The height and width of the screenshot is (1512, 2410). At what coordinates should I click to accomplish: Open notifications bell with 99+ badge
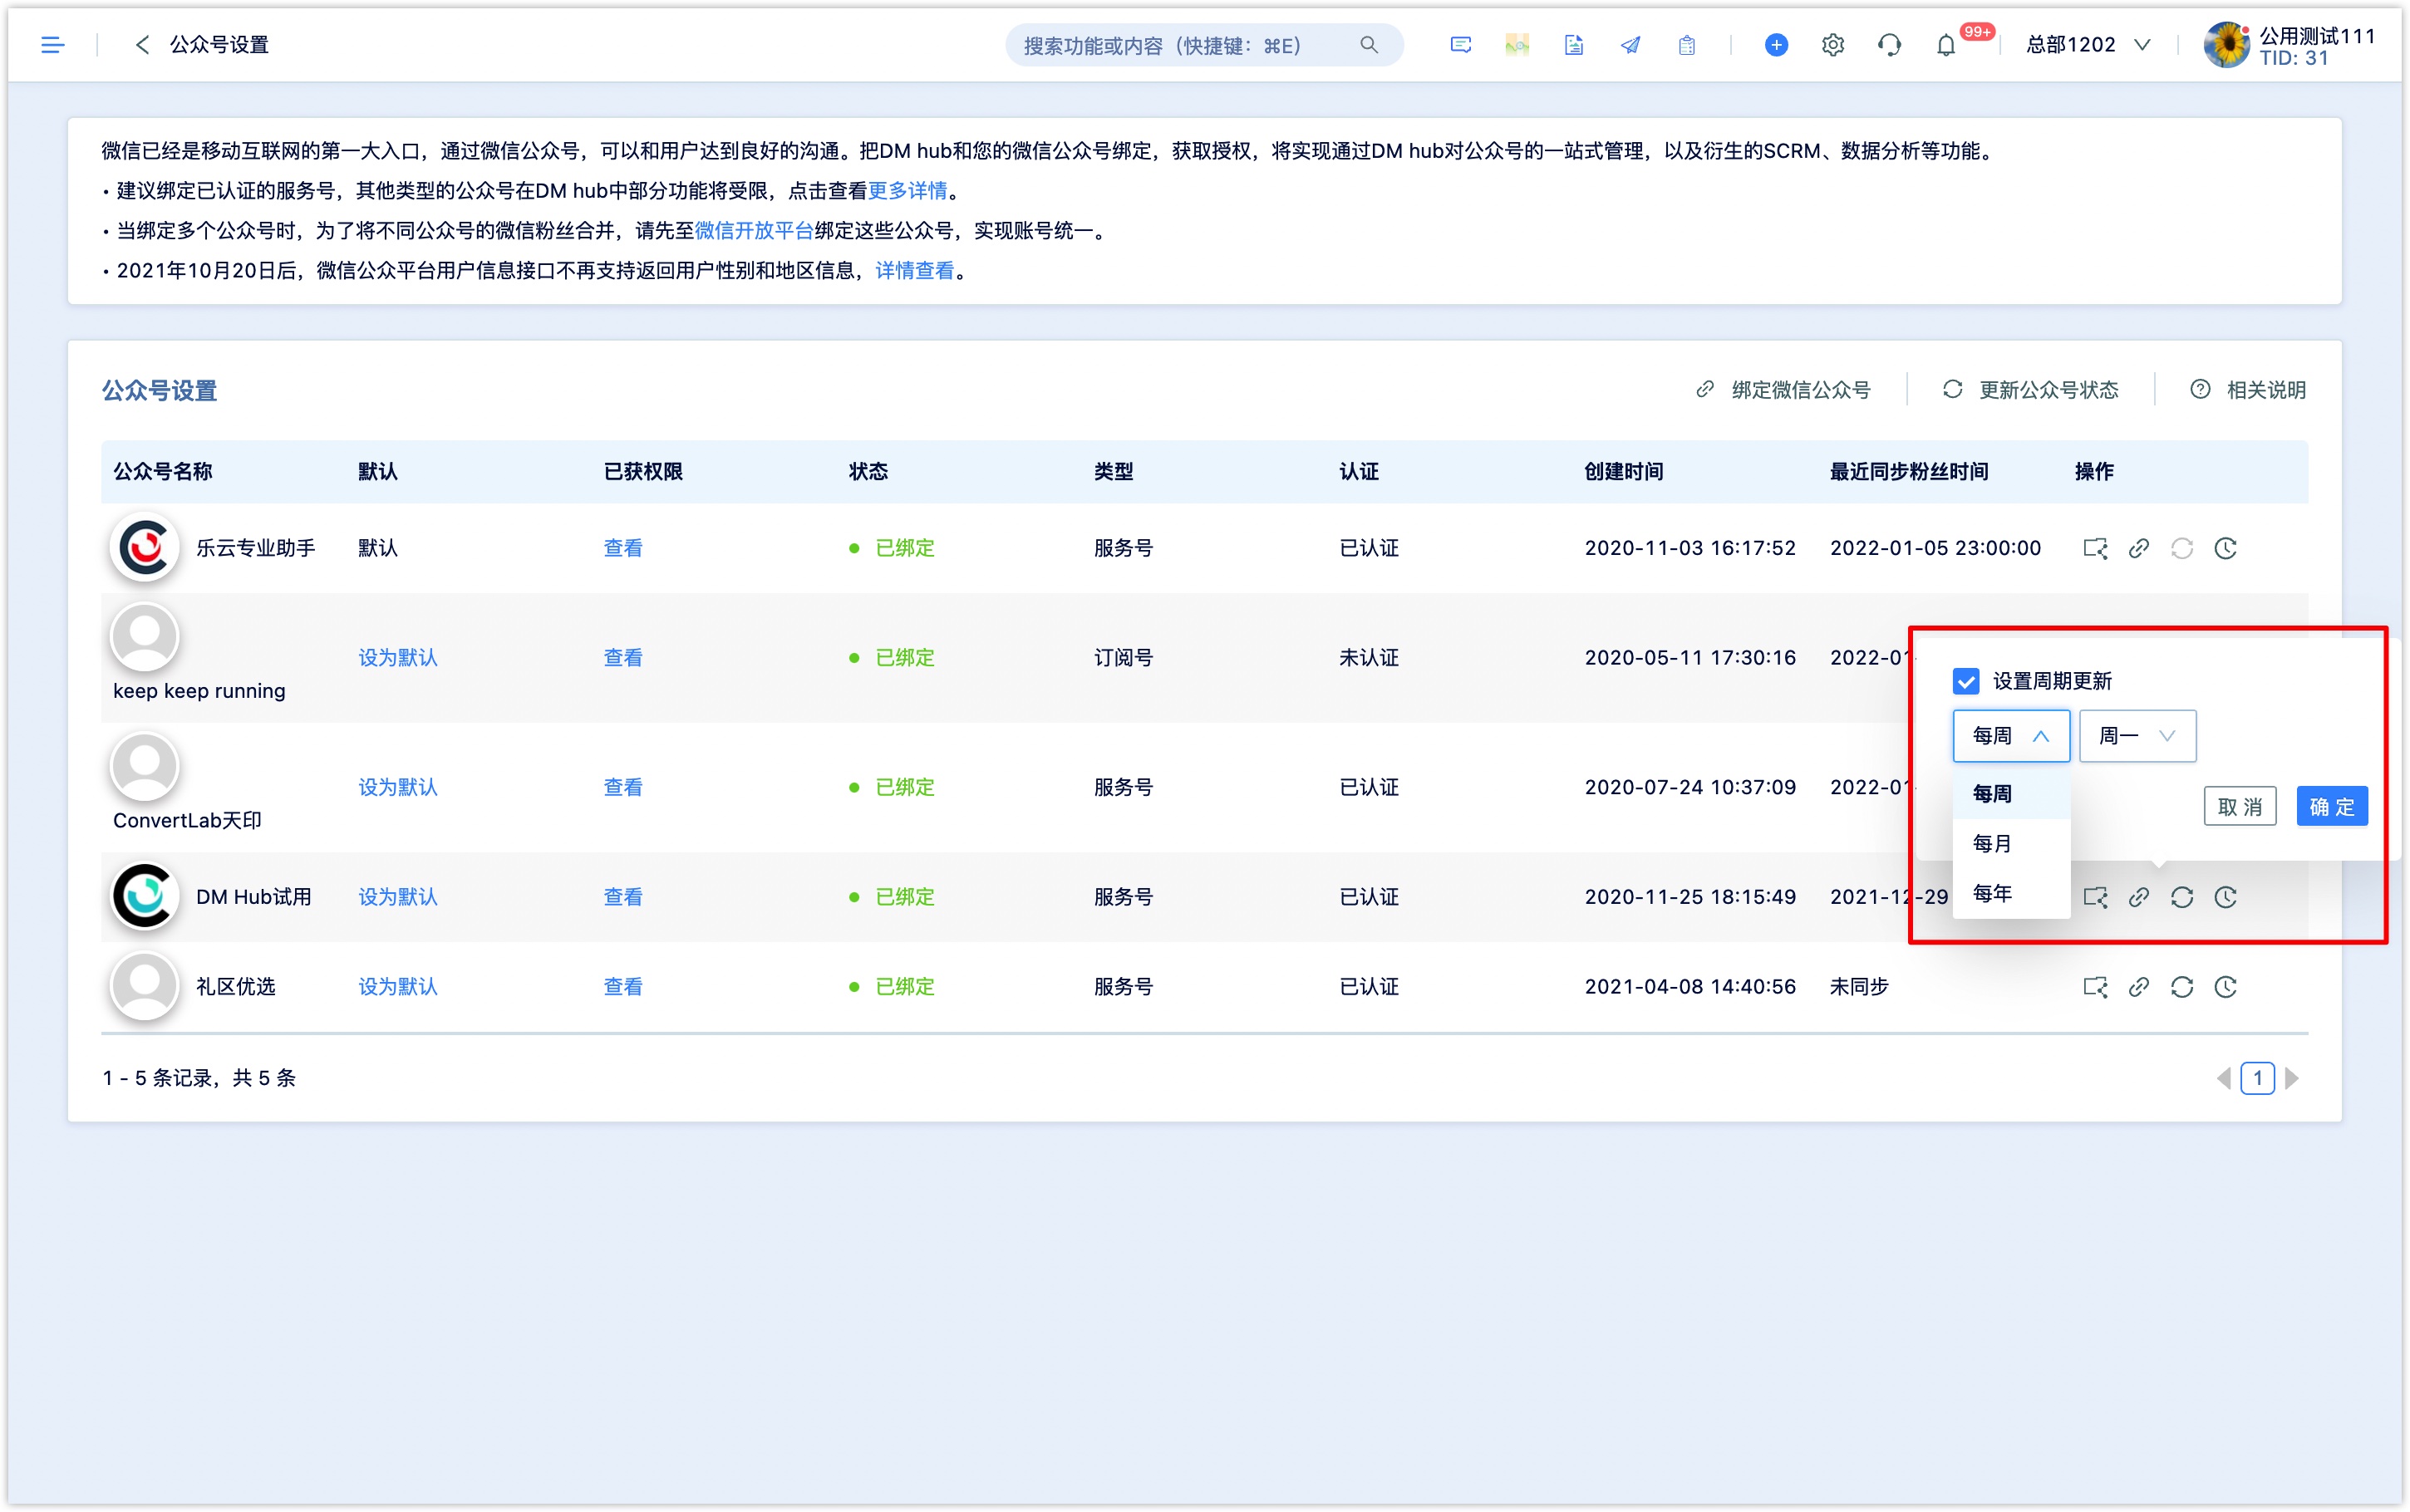1945,45
